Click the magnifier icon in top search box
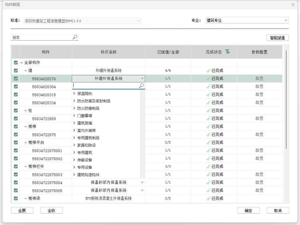Viewport: 300px width, 225px height. (75, 37)
